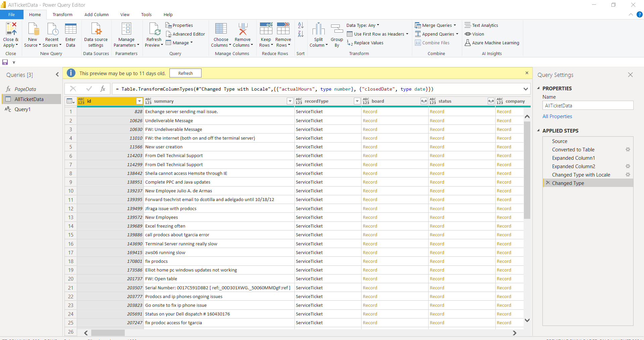The image size is (644, 340).
Task: Open the Vision AI insight
Action: click(x=474, y=34)
